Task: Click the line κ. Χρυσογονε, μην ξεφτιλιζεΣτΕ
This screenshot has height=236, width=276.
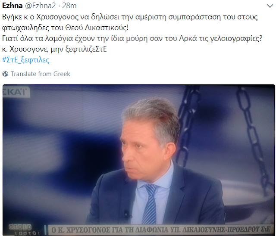Action: click(54, 49)
